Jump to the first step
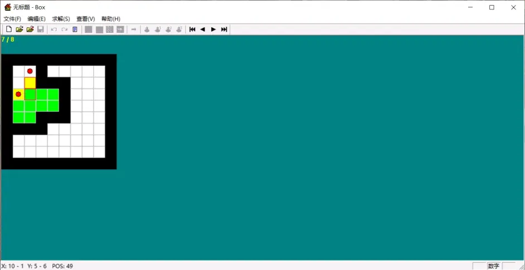Screen dimensions: 525x270 (192, 30)
